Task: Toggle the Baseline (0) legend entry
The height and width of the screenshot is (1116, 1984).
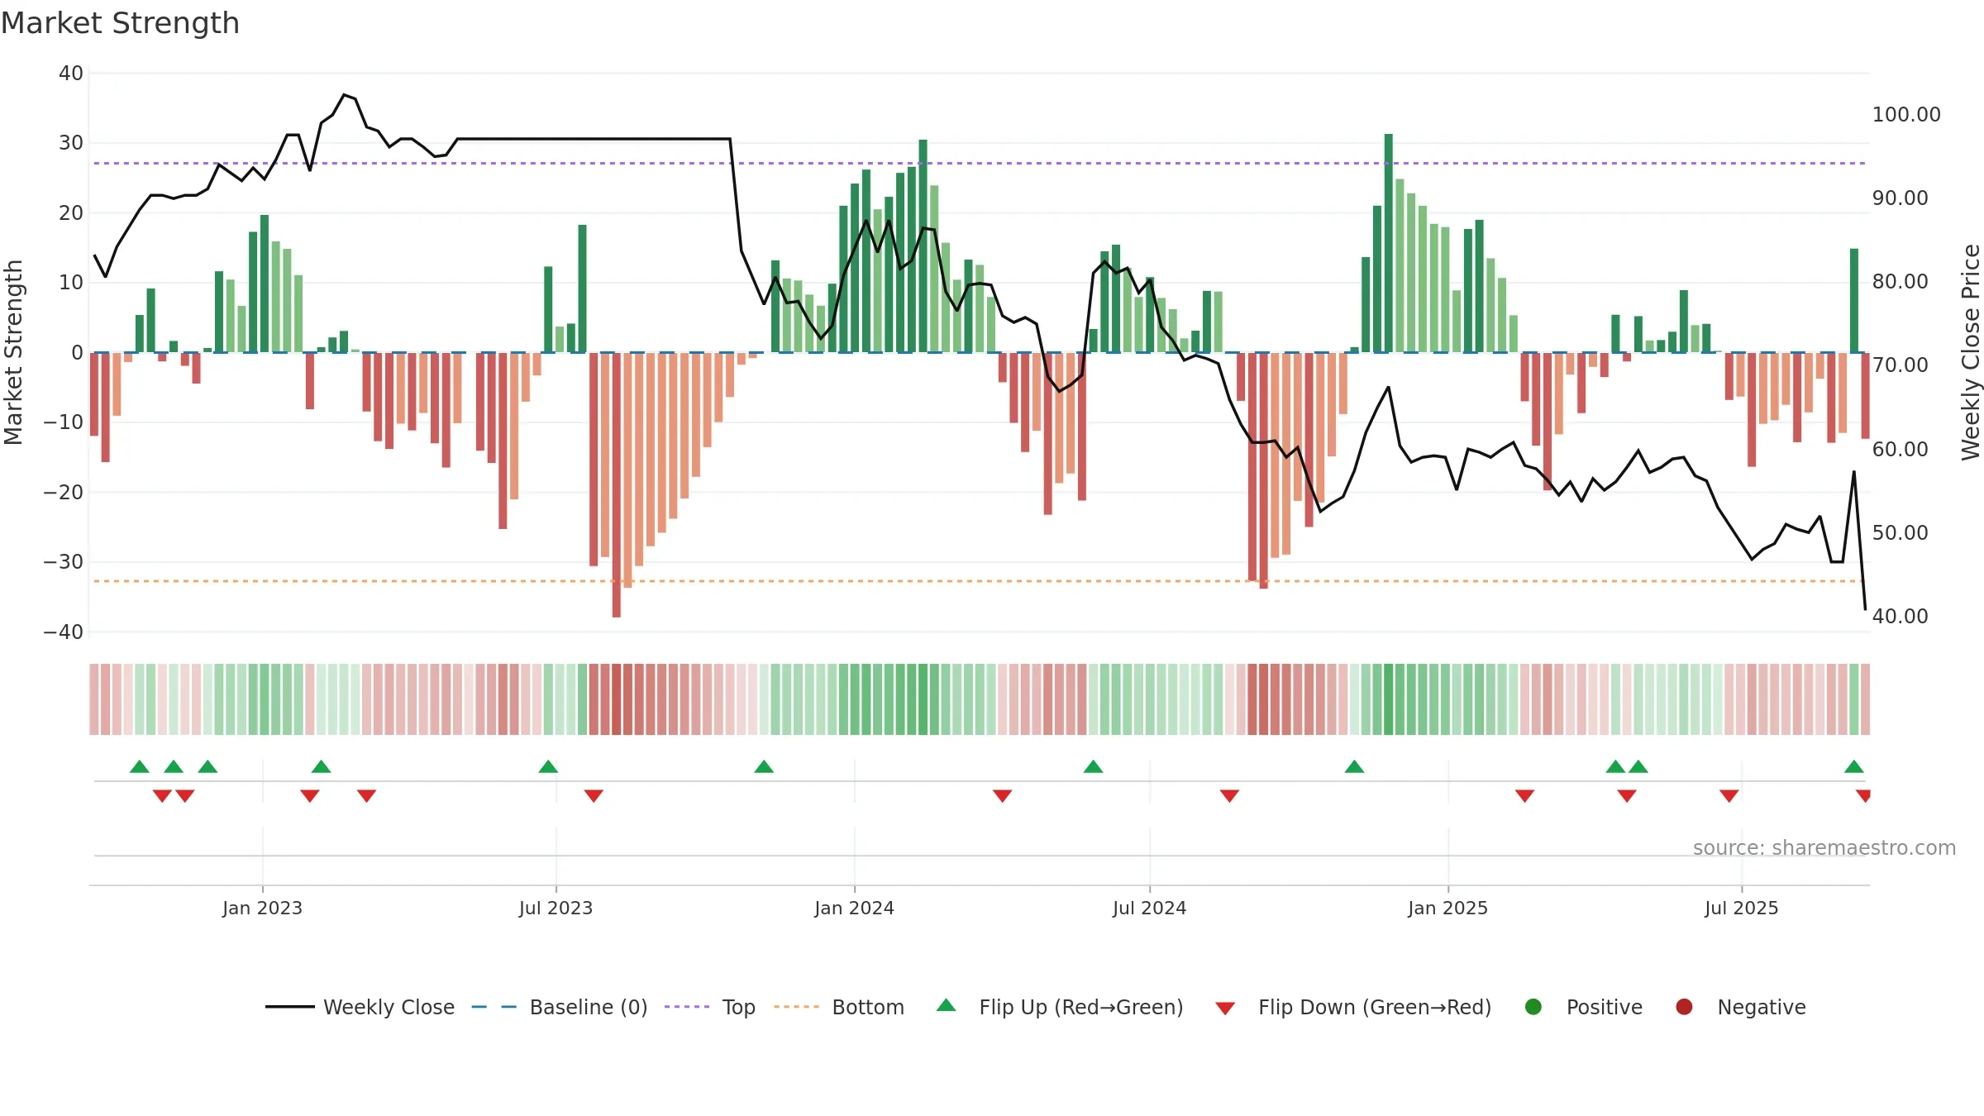Action: point(560,1007)
